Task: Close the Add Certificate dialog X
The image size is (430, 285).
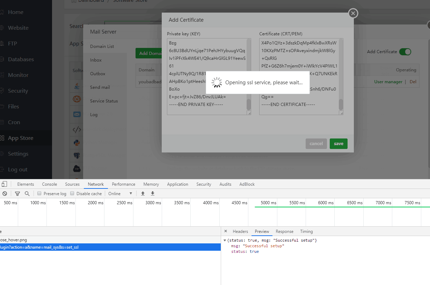Action: [353, 13]
